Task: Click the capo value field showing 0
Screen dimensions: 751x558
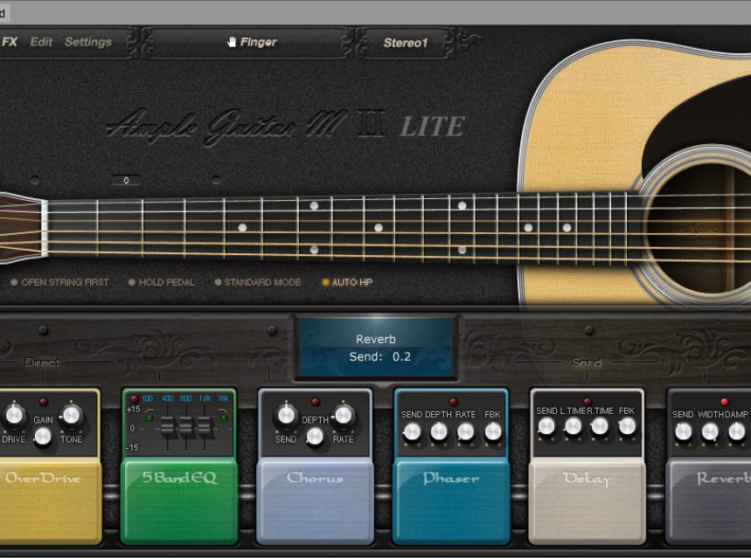Action: point(126,181)
